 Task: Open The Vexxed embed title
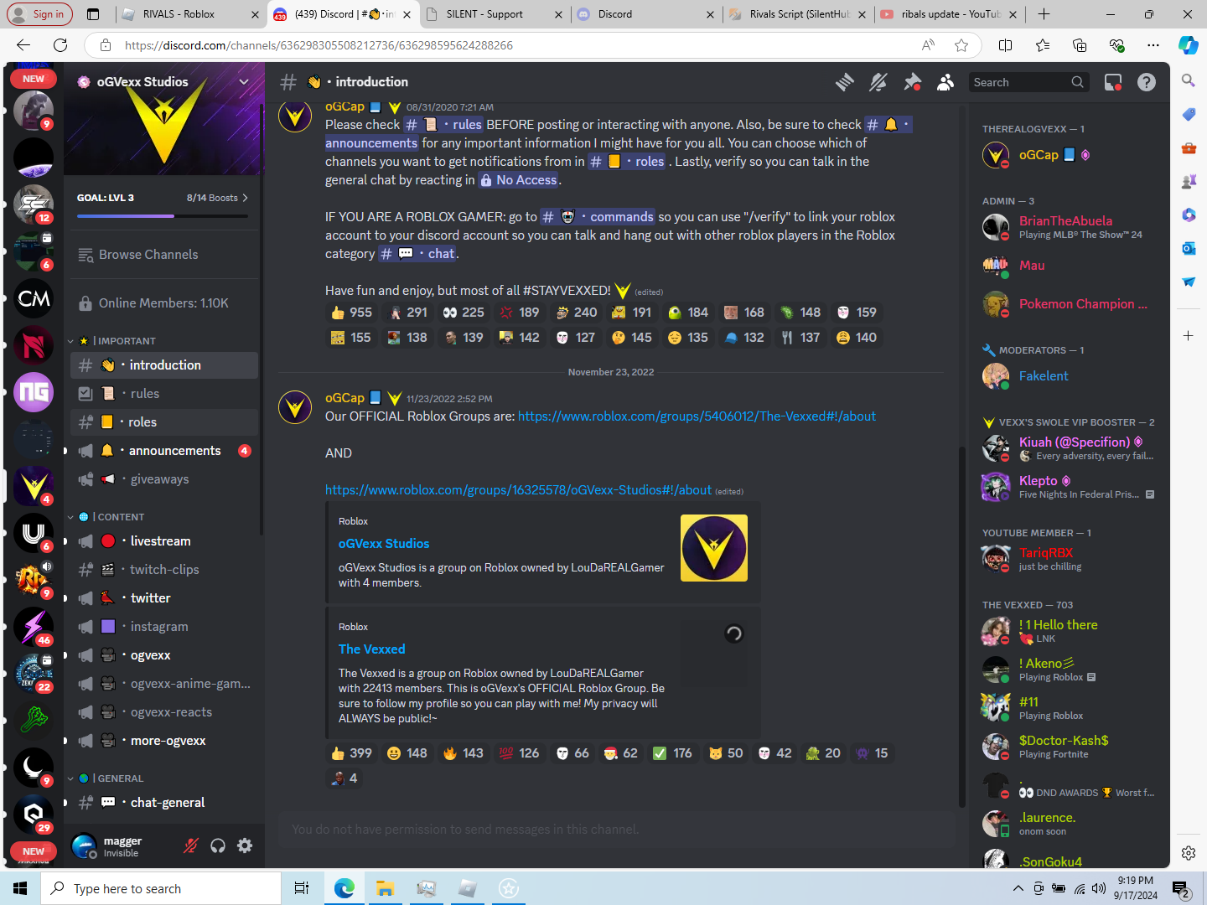372,649
